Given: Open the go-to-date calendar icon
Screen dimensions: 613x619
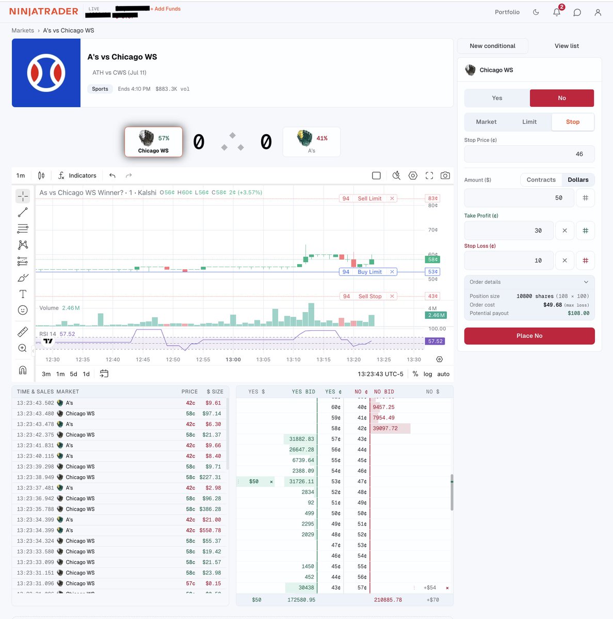Looking at the screenshot, I should pyautogui.click(x=104, y=374).
